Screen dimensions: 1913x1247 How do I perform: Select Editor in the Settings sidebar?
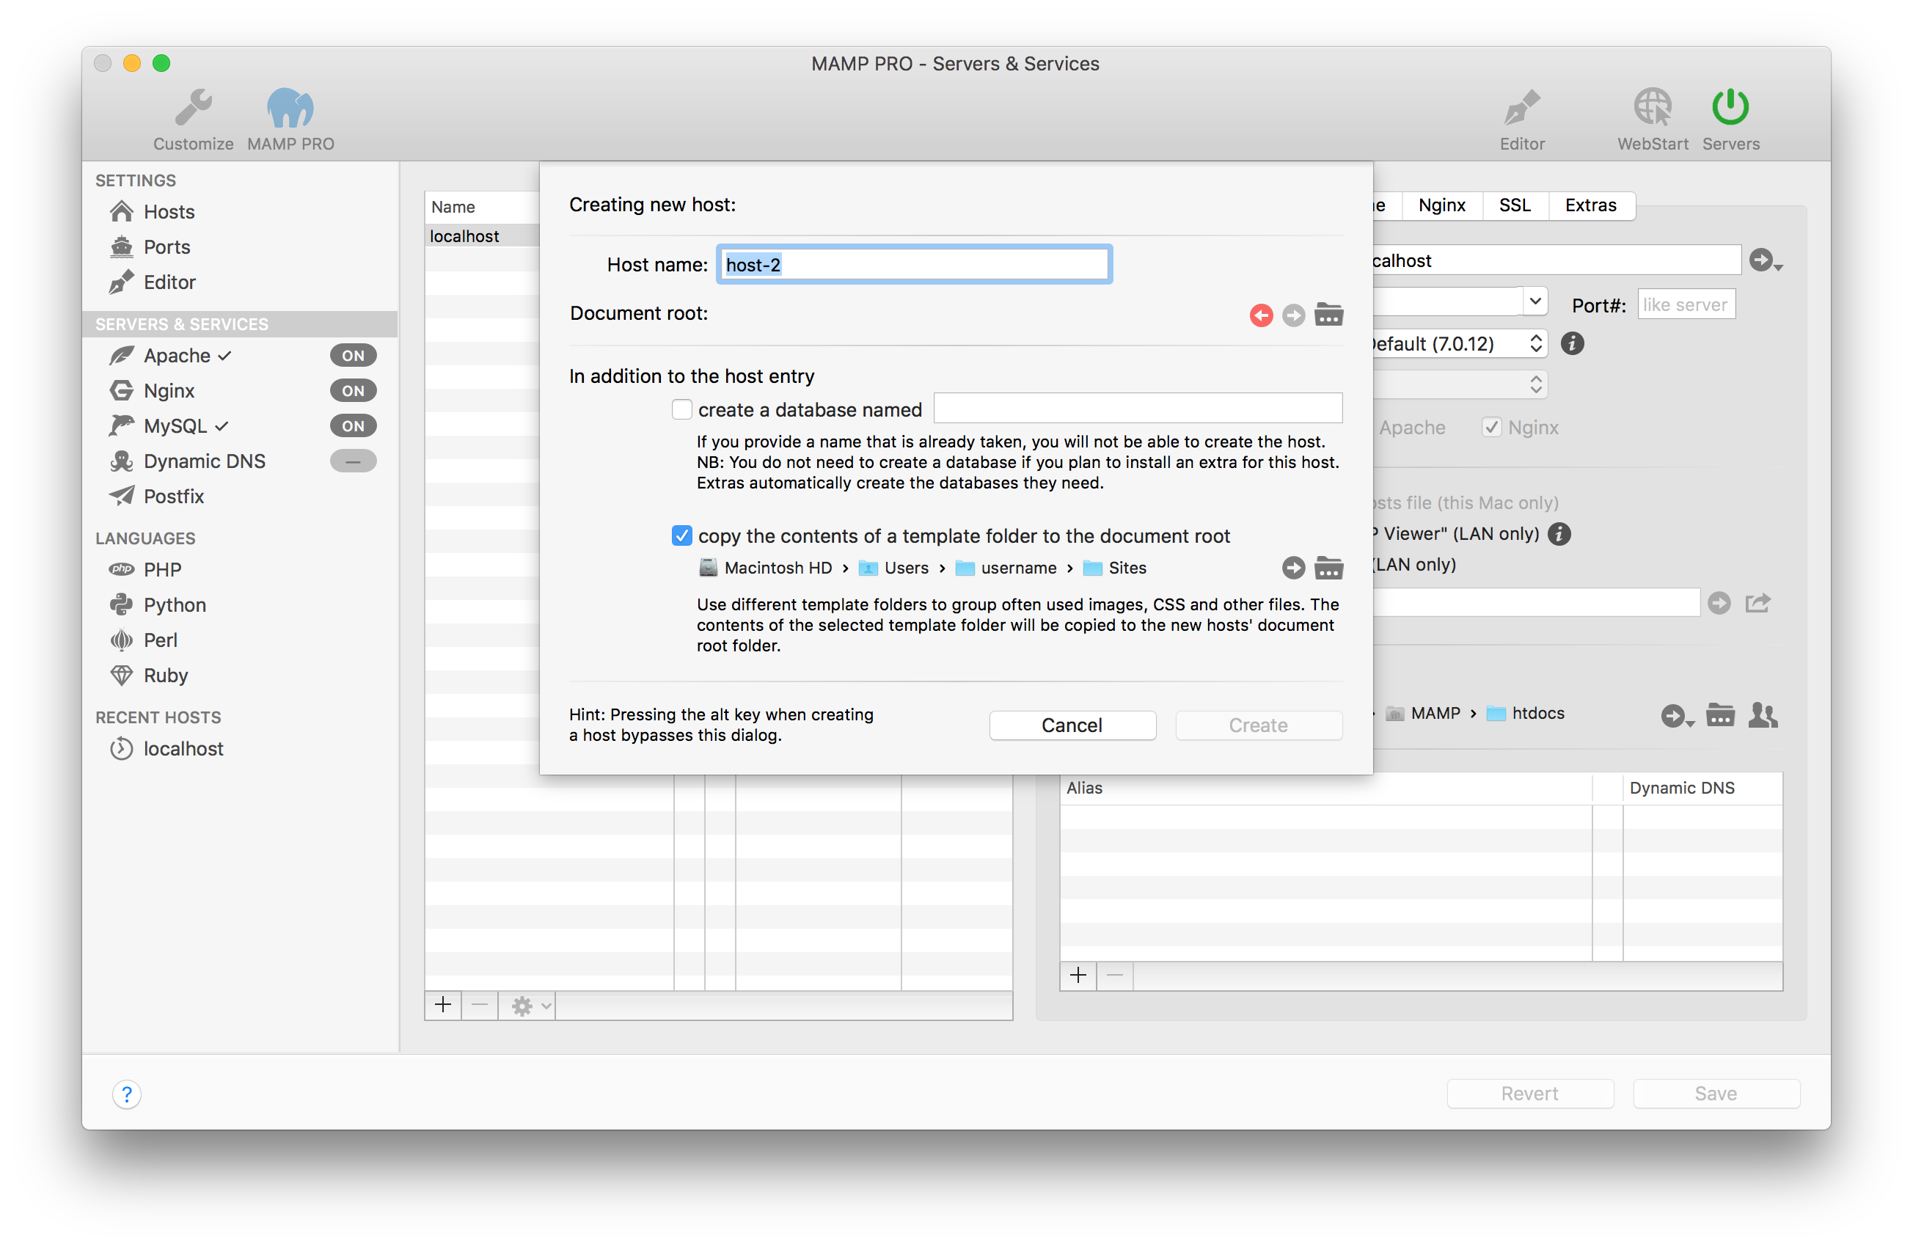(169, 282)
